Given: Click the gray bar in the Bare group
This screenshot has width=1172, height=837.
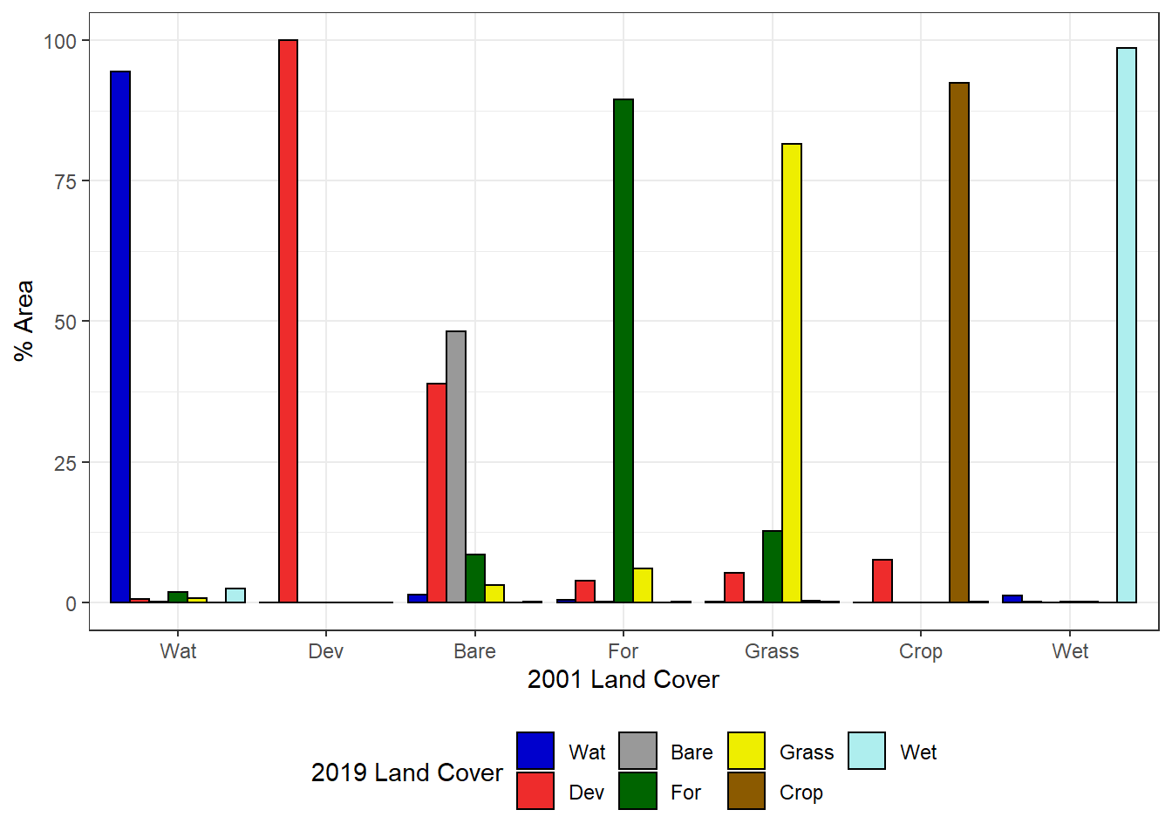Looking at the screenshot, I should pyautogui.click(x=456, y=466).
